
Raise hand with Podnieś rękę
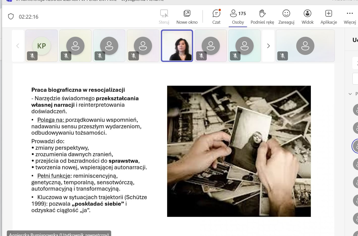coord(262,17)
